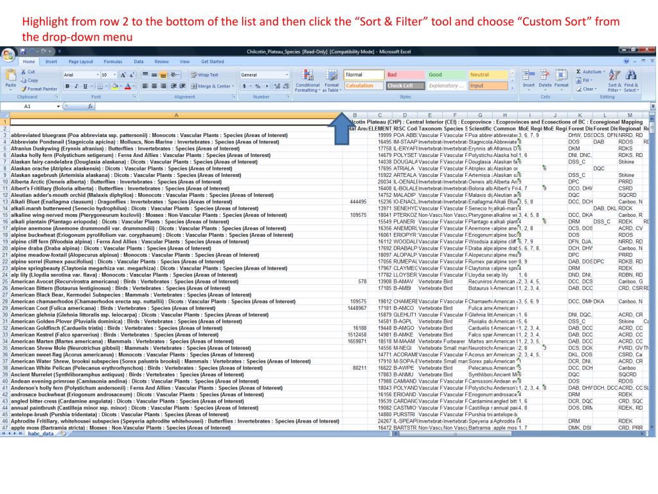Click Merge & Center
Image resolution: width=658 pixels, height=494 pixels.
[x=211, y=86]
